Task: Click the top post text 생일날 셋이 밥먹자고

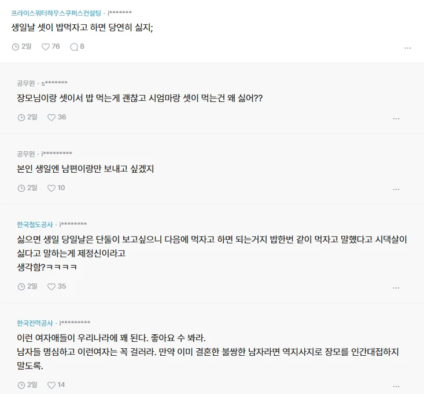Action: click(82, 28)
